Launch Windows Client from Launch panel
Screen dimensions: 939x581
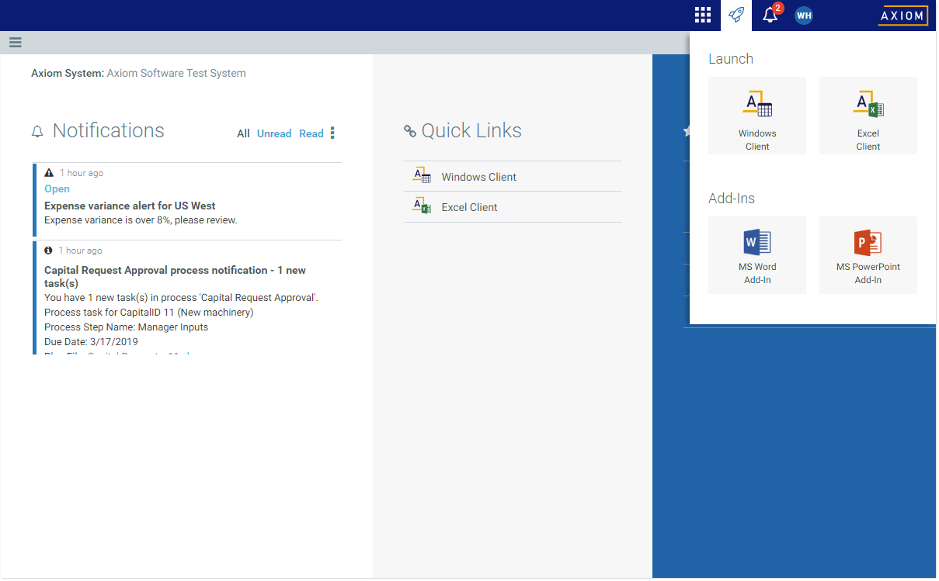coord(757,116)
